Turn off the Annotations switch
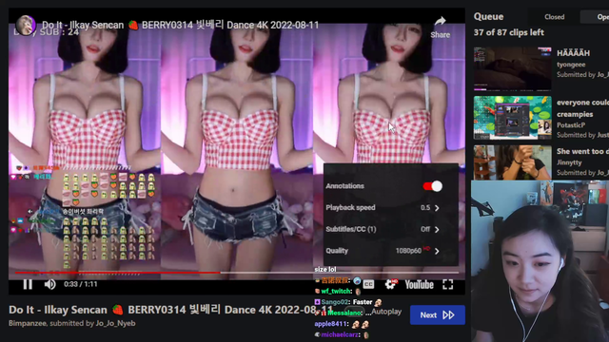The height and width of the screenshot is (342, 609). pos(433,186)
